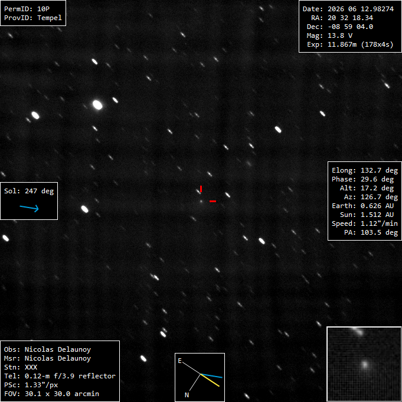Click the Exp: 11.867m (178x4s) line
Viewport: 402px width, 402px height.
pyautogui.click(x=350, y=44)
